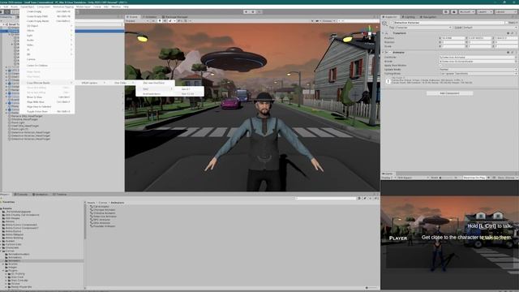Toggle Maximize On Play in Game view
The height and width of the screenshot is (292, 519).
474,178
